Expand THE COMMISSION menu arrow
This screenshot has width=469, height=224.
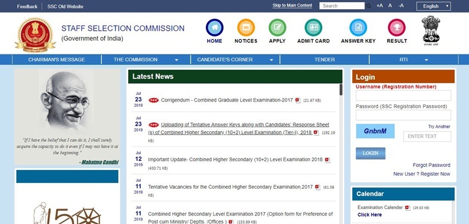pyautogui.click(x=177, y=60)
